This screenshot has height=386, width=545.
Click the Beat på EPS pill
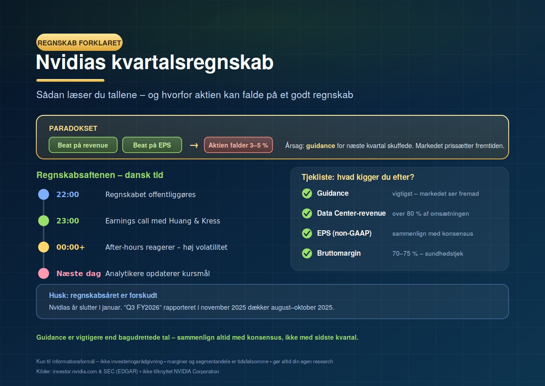point(152,145)
